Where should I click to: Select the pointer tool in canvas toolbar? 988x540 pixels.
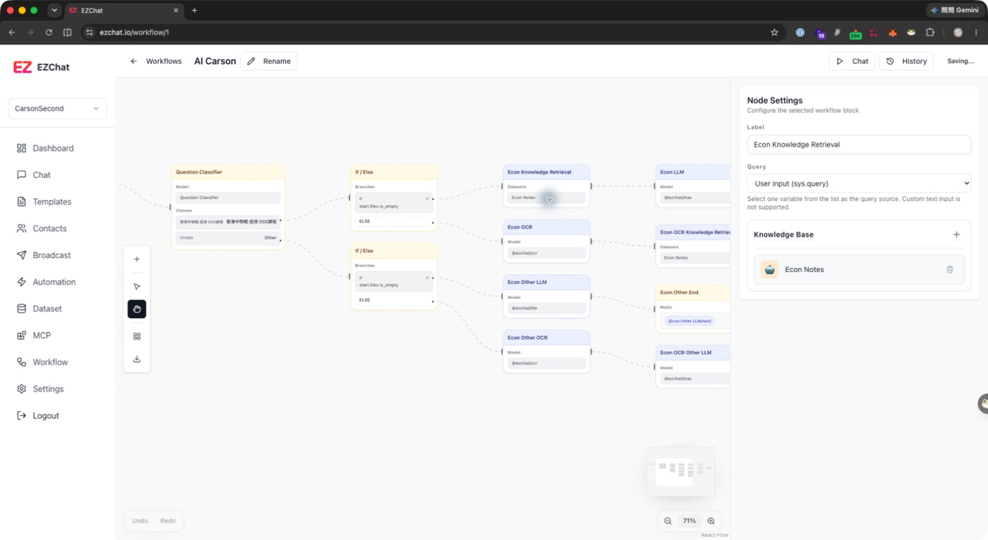[x=136, y=286]
